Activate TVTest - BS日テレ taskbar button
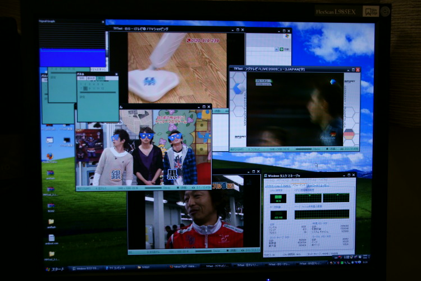This screenshot has width=421, height=281. (x=310, y=263)
